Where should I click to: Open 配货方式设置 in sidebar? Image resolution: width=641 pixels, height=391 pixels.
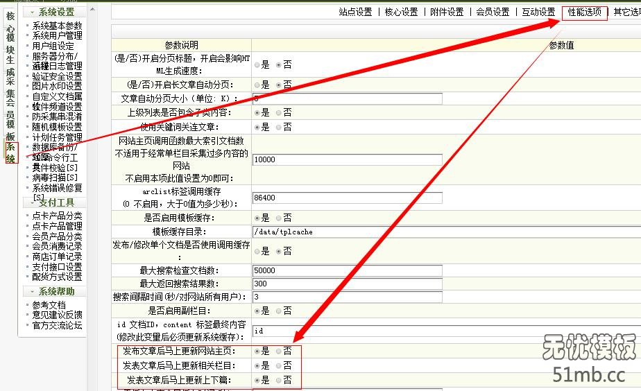click(57, 277)
